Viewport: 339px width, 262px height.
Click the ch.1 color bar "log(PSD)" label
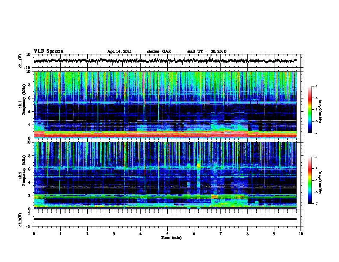click(321, 111)
